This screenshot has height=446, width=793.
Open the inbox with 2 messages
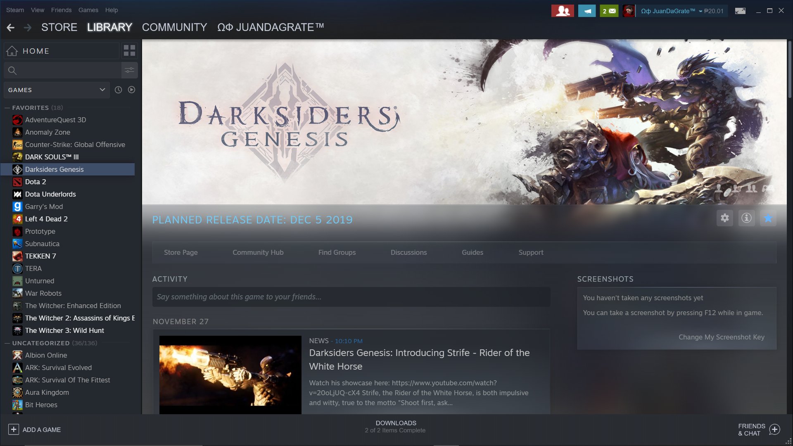609,11
